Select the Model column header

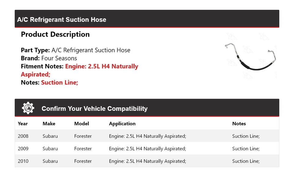coord(81,124)
